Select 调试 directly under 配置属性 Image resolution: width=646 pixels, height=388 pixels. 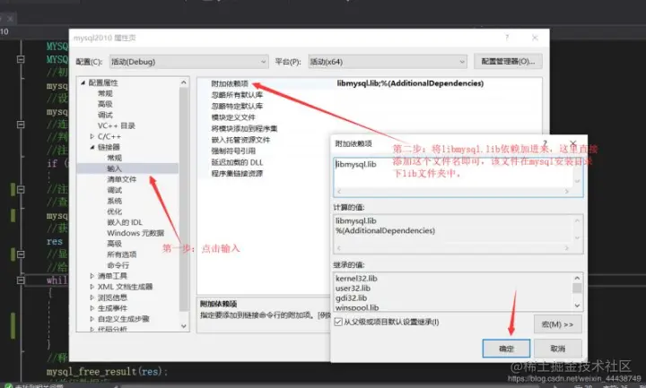pos(105,115)
